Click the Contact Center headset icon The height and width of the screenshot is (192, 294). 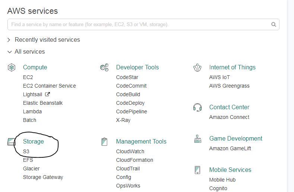pyautogui.click(x=197, y=107)
